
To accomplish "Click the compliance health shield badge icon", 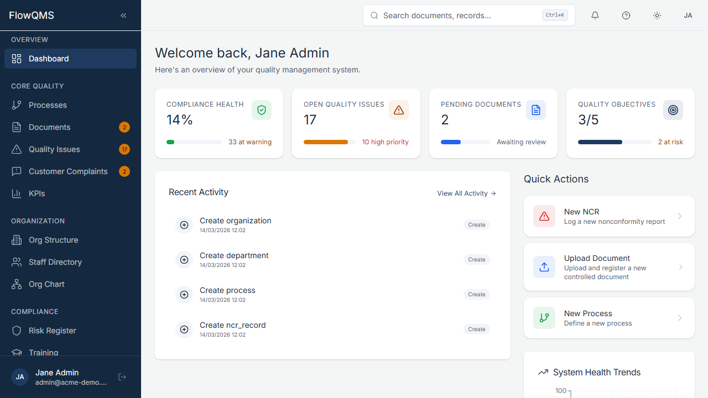I will click(x=261, y=110).
